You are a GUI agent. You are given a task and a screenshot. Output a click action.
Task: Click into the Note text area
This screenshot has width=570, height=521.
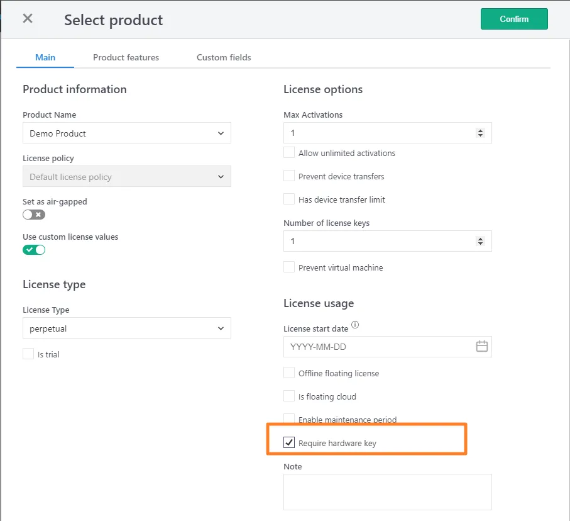pos(387,491)
